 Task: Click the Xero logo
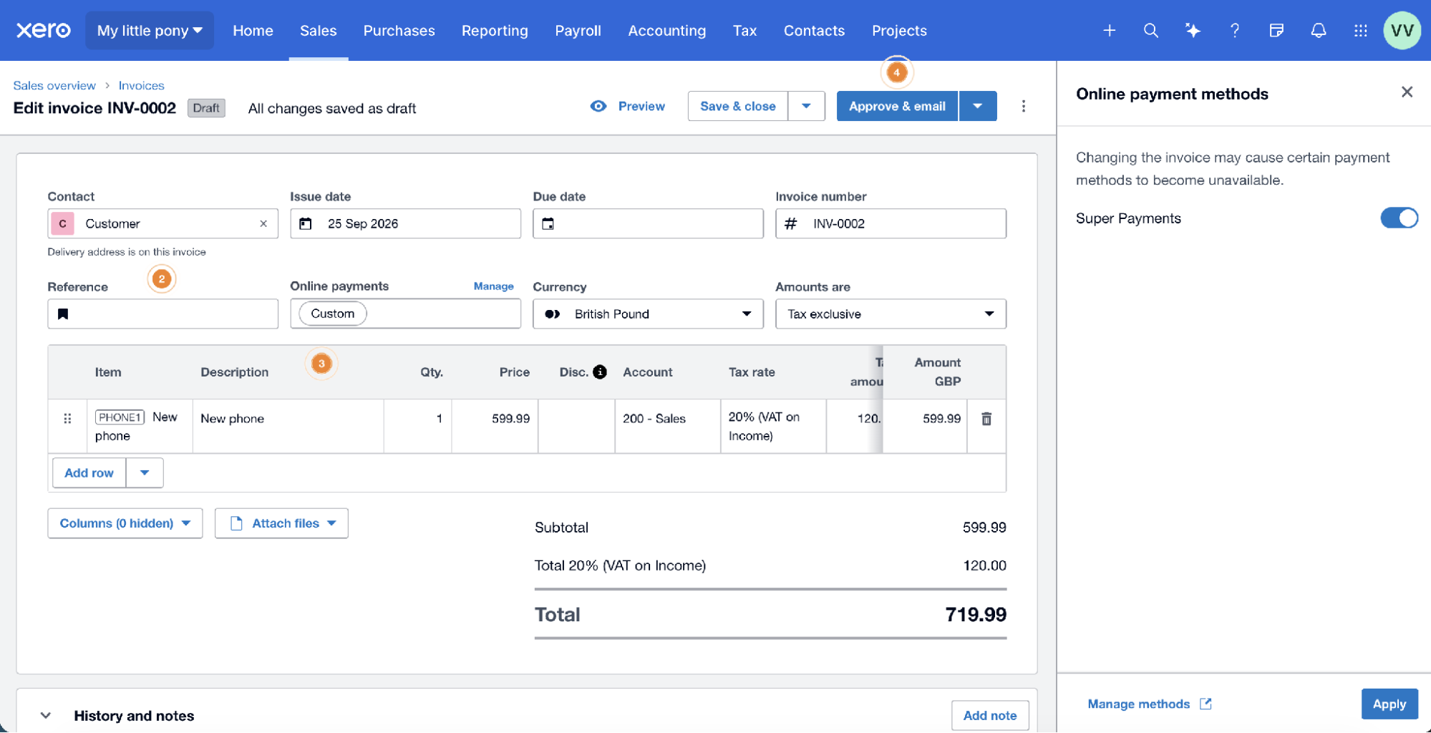pyautogui.click(x=43, y=30)
